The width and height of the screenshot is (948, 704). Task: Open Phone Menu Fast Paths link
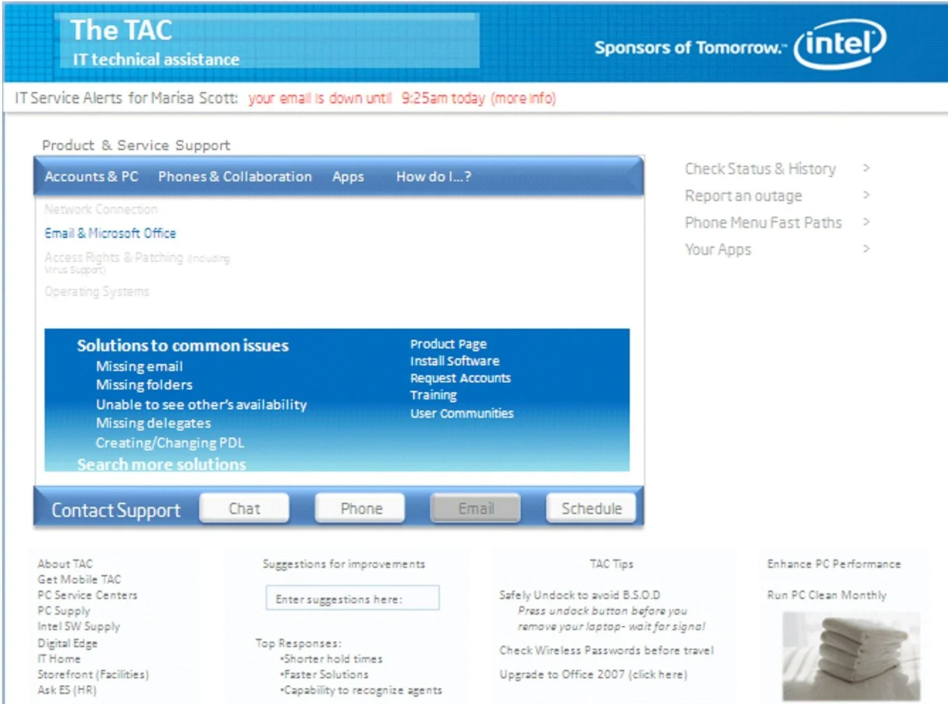[x=763, y=222]
